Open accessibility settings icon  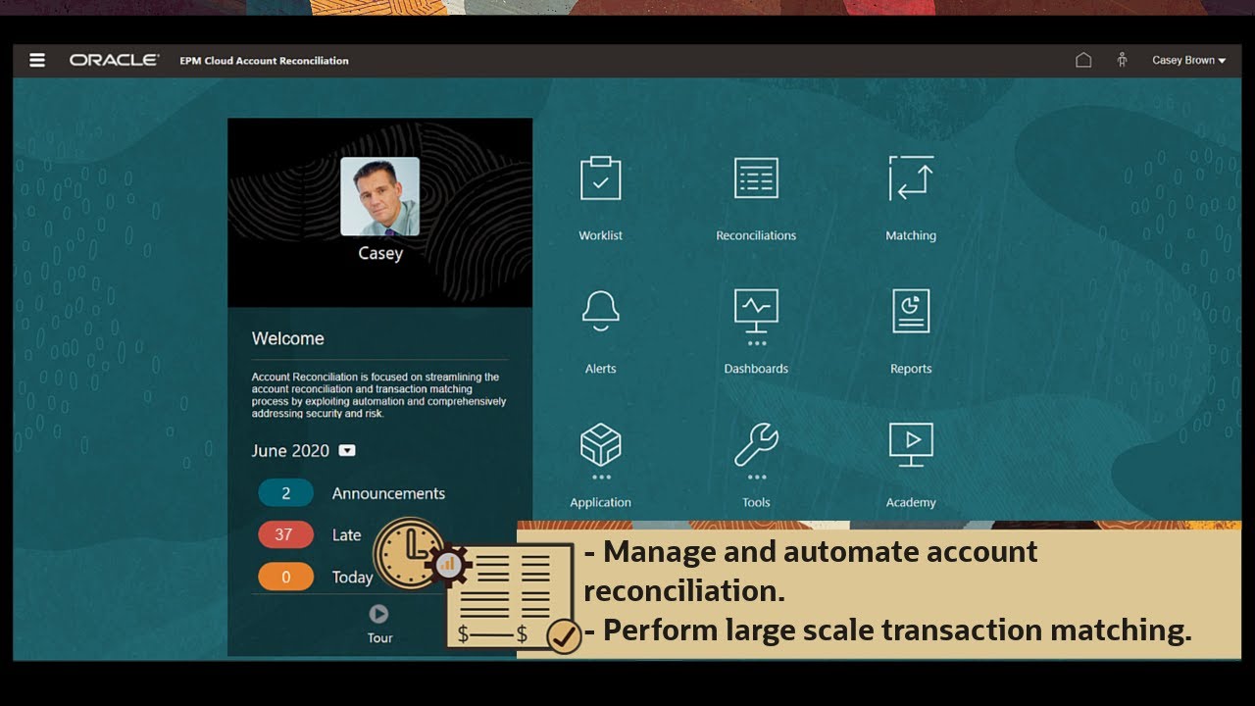pyautogui.click(x=1122, y=60)
